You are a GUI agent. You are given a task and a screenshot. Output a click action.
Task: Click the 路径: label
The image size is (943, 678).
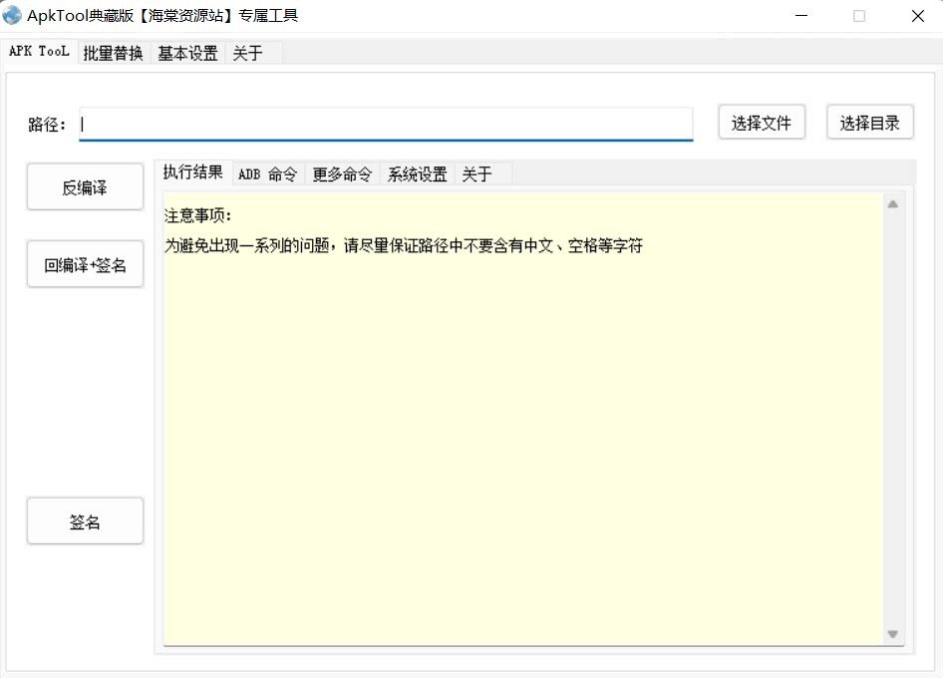pos(47,125)
